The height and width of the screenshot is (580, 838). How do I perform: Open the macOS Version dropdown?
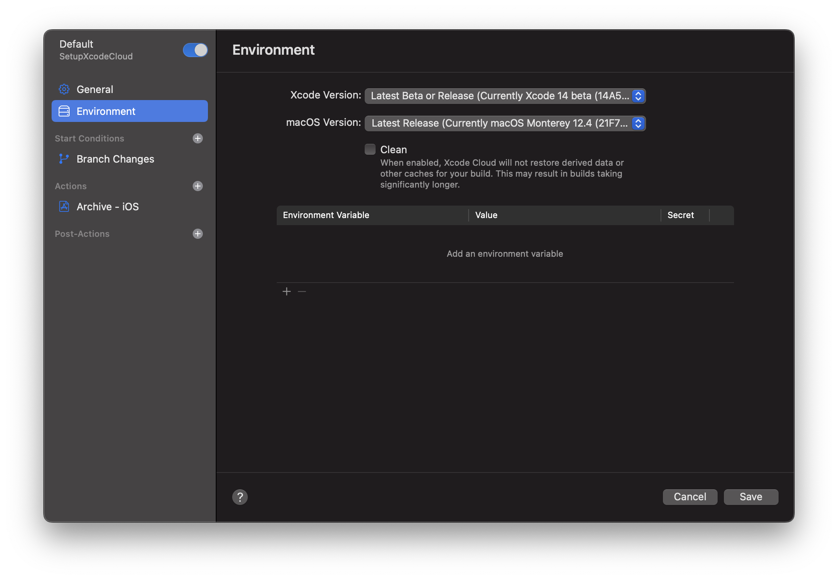coord(505,123)
